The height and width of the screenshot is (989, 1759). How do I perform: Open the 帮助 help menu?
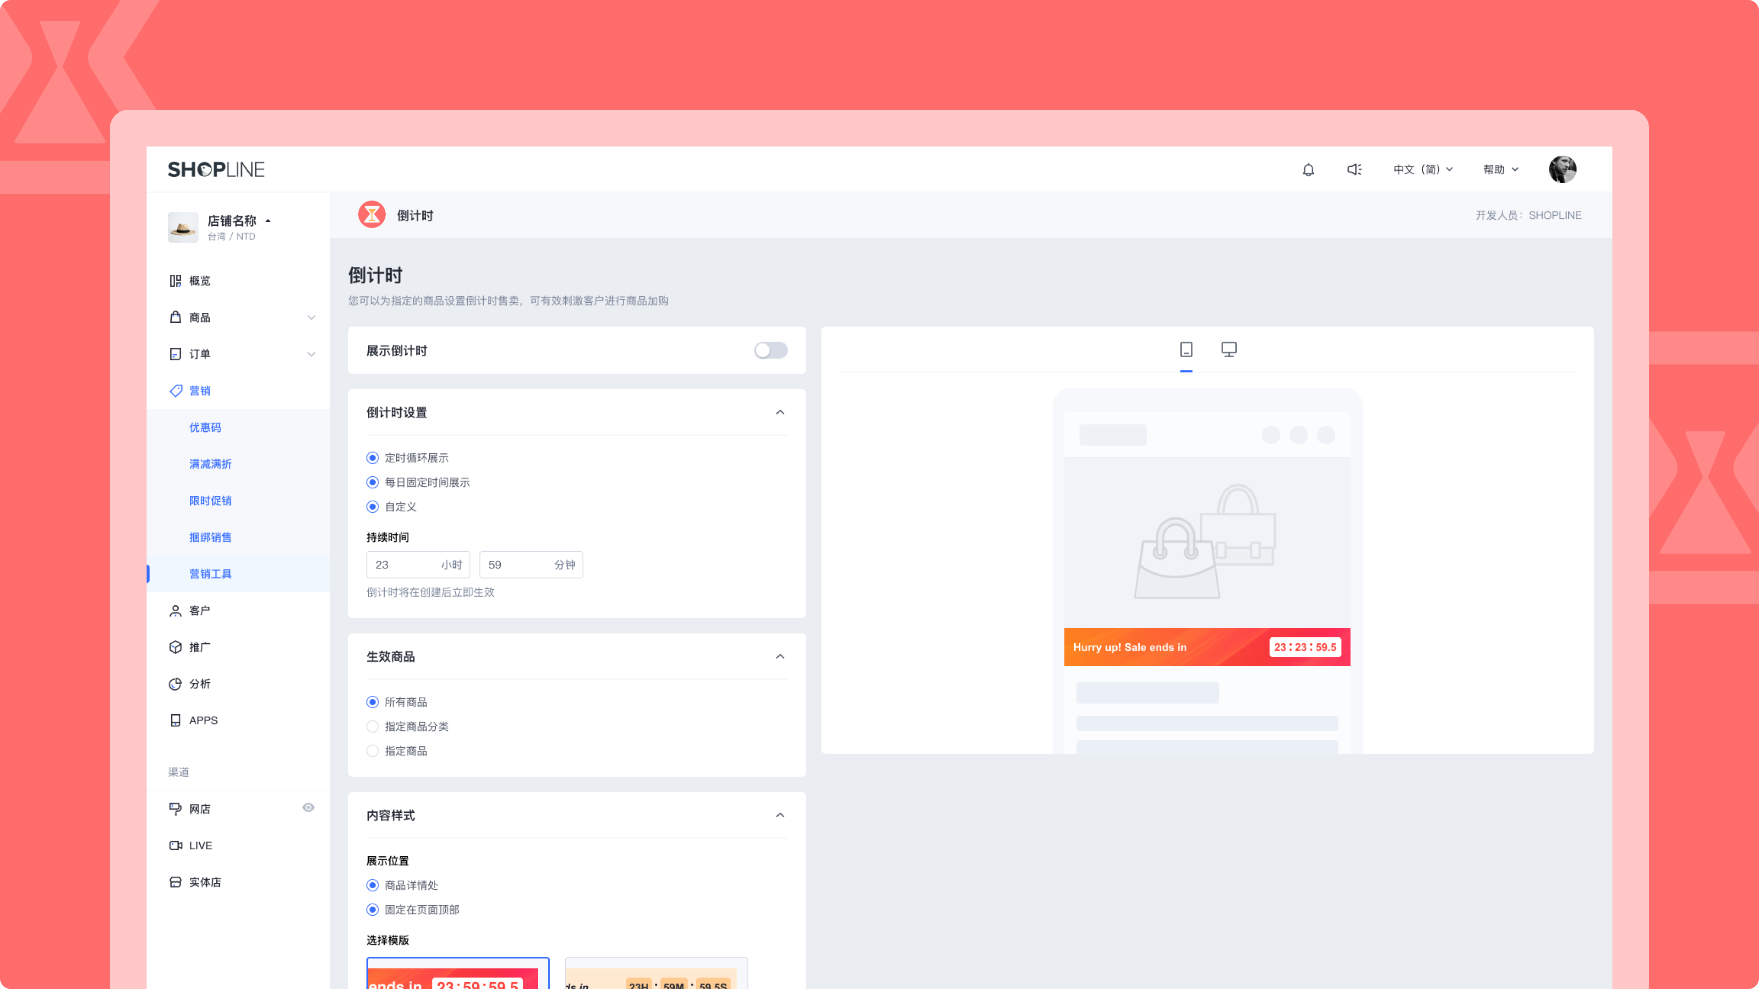point(1500,169)
